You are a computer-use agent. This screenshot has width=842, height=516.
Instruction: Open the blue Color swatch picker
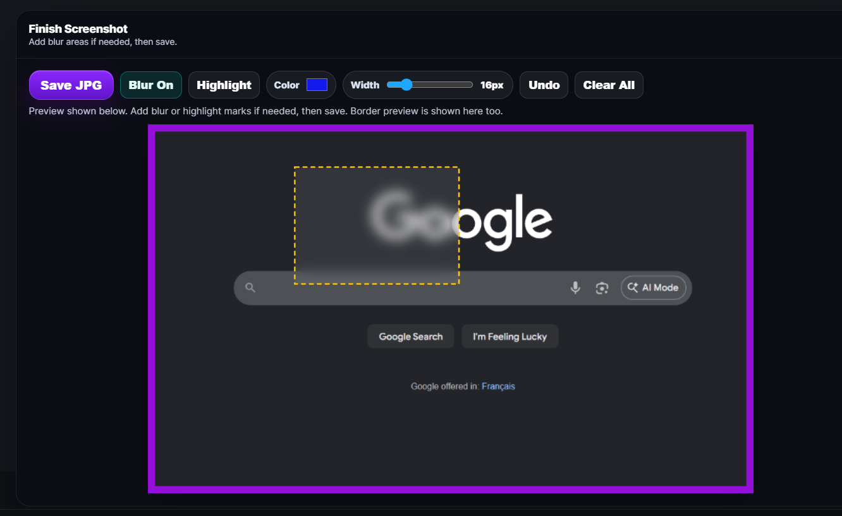coord(317,85)
